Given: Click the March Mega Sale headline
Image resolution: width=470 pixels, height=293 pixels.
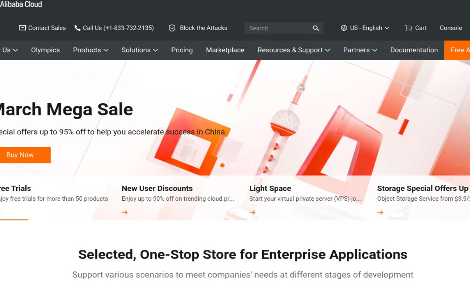Looking at the screenshot, I should coord(66,109).
